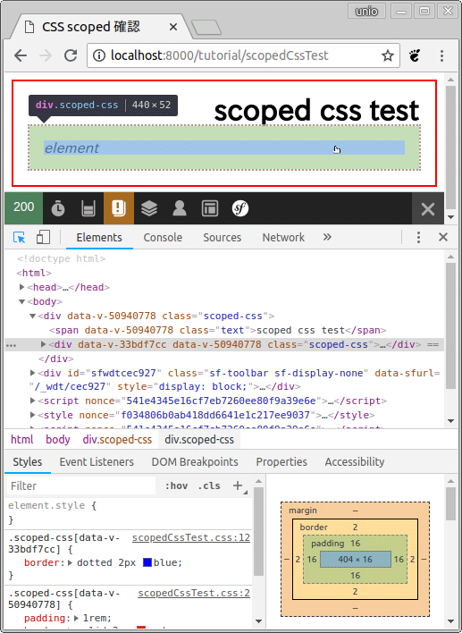Image resolution: width=462 pixels, height=633 pixels.
Task: Open the Accessibility tab
Action: [355, 462]
